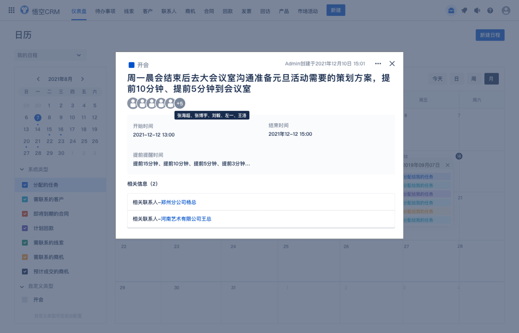Close the 开会 schedule detail dialog
Viewport: 519px width, 333px height.
click(392, 64)
